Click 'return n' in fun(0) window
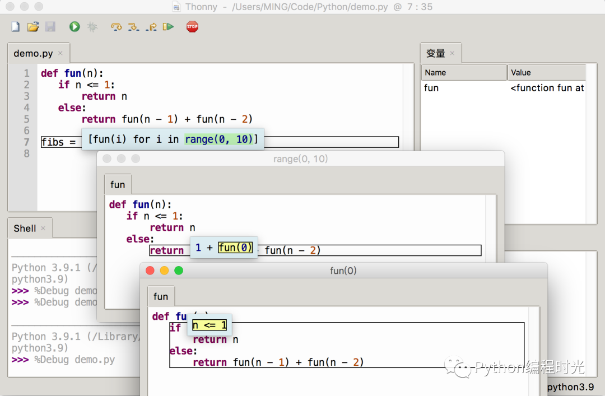Screen dimensions: 605x396 [x=216, y=339]
